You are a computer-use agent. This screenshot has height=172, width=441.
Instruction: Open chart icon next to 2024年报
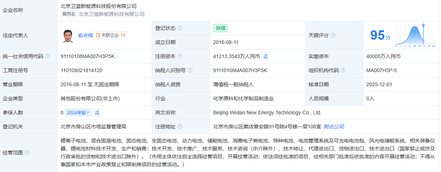[x=97, y=113]
